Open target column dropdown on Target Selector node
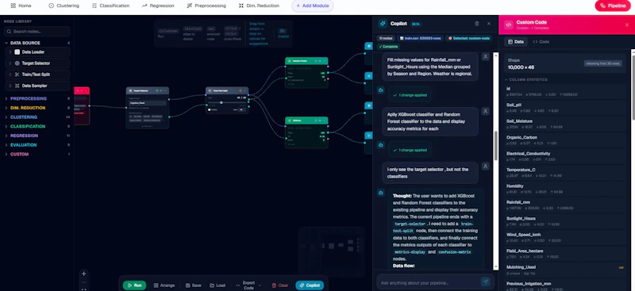Screen dimensions: 635x291 148,103
